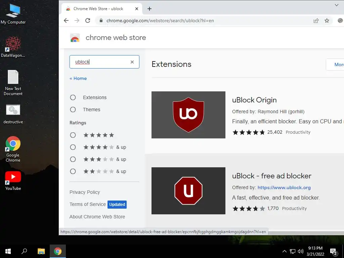This screenshot has width=344, height=258.
Task: Click the Chrome Web Store logo
Action: pos(75,38)
